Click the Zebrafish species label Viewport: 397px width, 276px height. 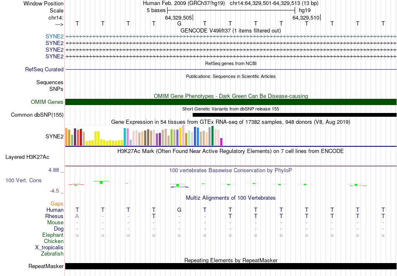point(52,254)
